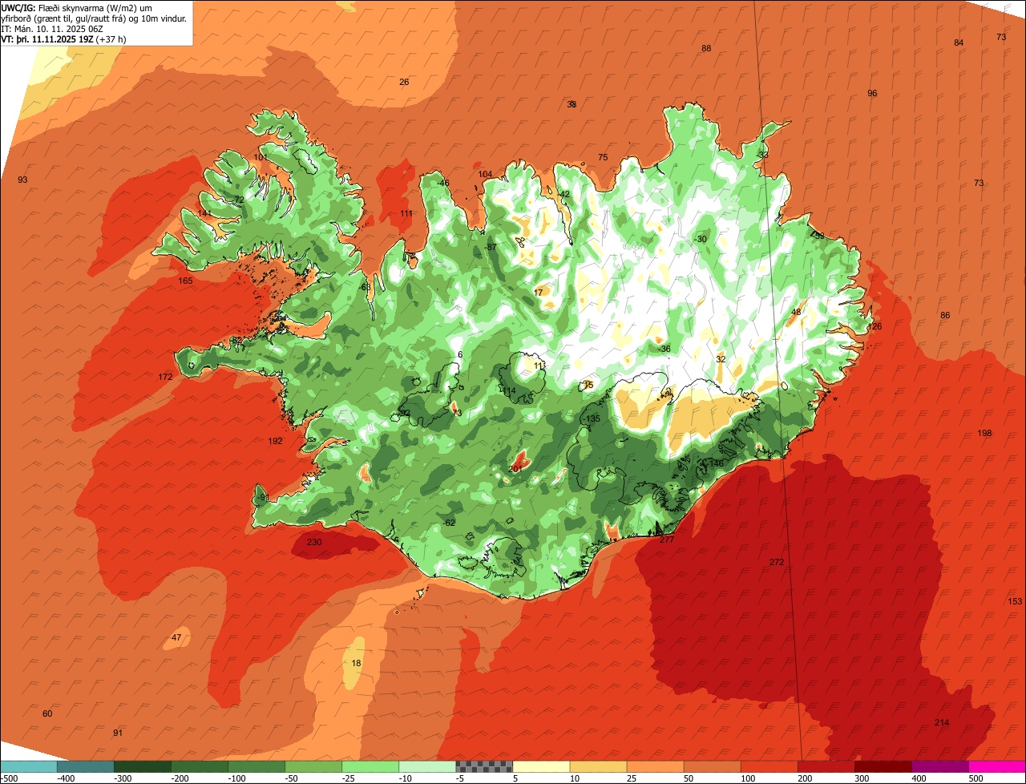
Task: Click the map value '72' in the Westfjords
Action: [x=239, y=200]
